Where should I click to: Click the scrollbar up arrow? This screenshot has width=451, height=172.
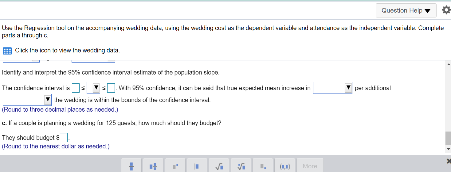[448, 64]
